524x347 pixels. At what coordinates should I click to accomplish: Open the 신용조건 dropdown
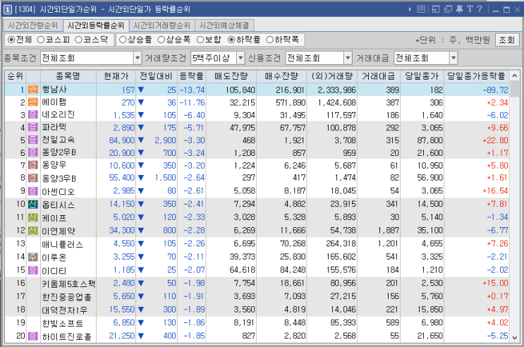click(348, 58)
